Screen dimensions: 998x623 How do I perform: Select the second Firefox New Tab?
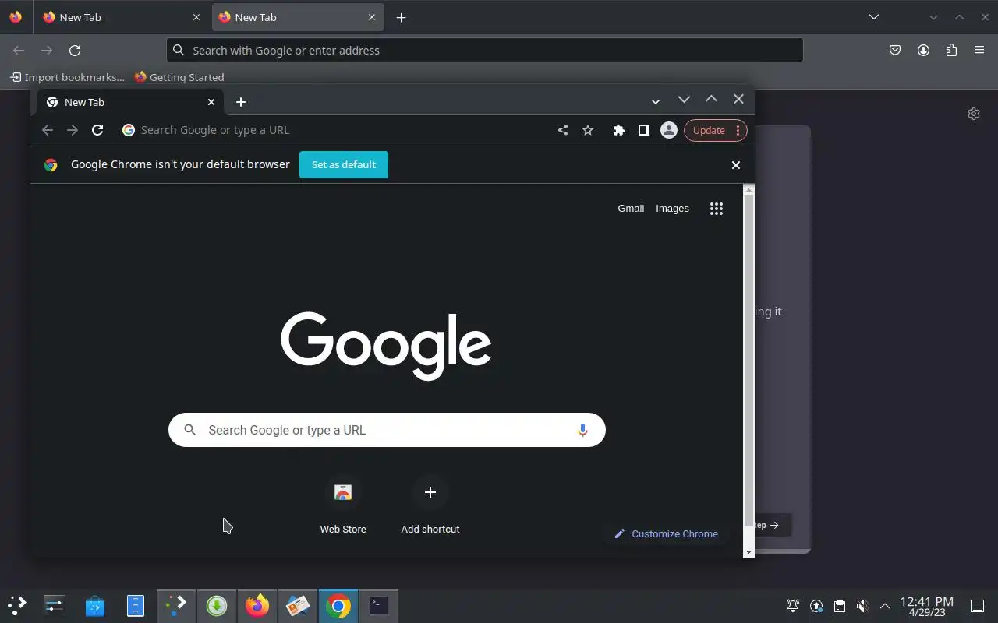[298, 17]
